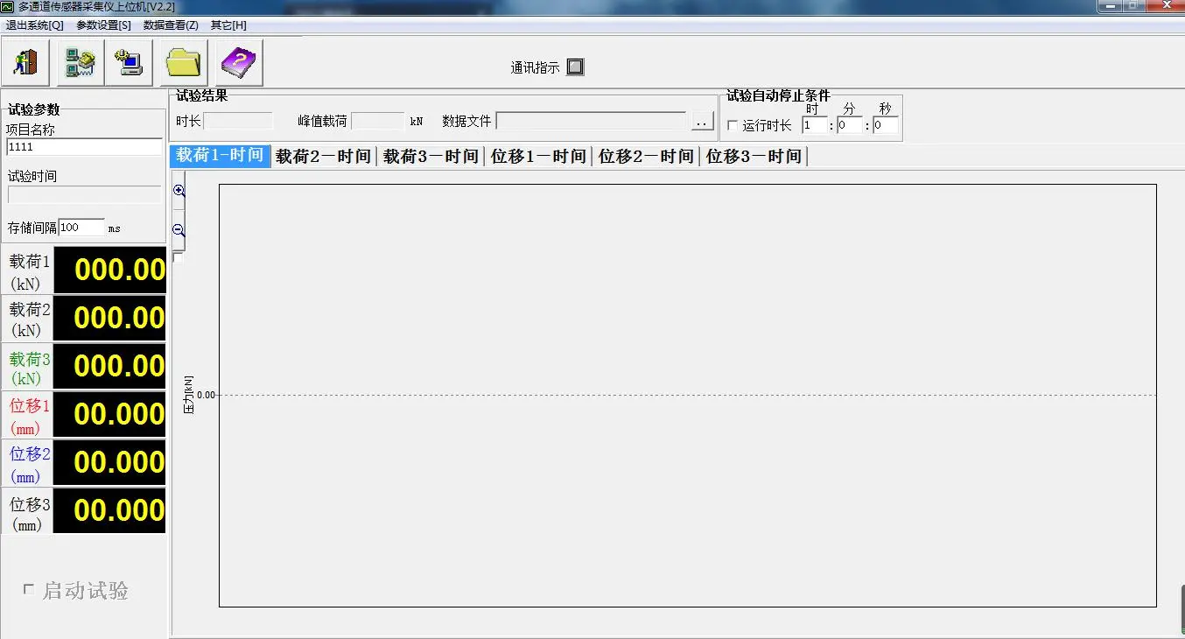Enable the 运行时长 checkbox
This screenshot has width=1185, height=639.
pos(733,126)
